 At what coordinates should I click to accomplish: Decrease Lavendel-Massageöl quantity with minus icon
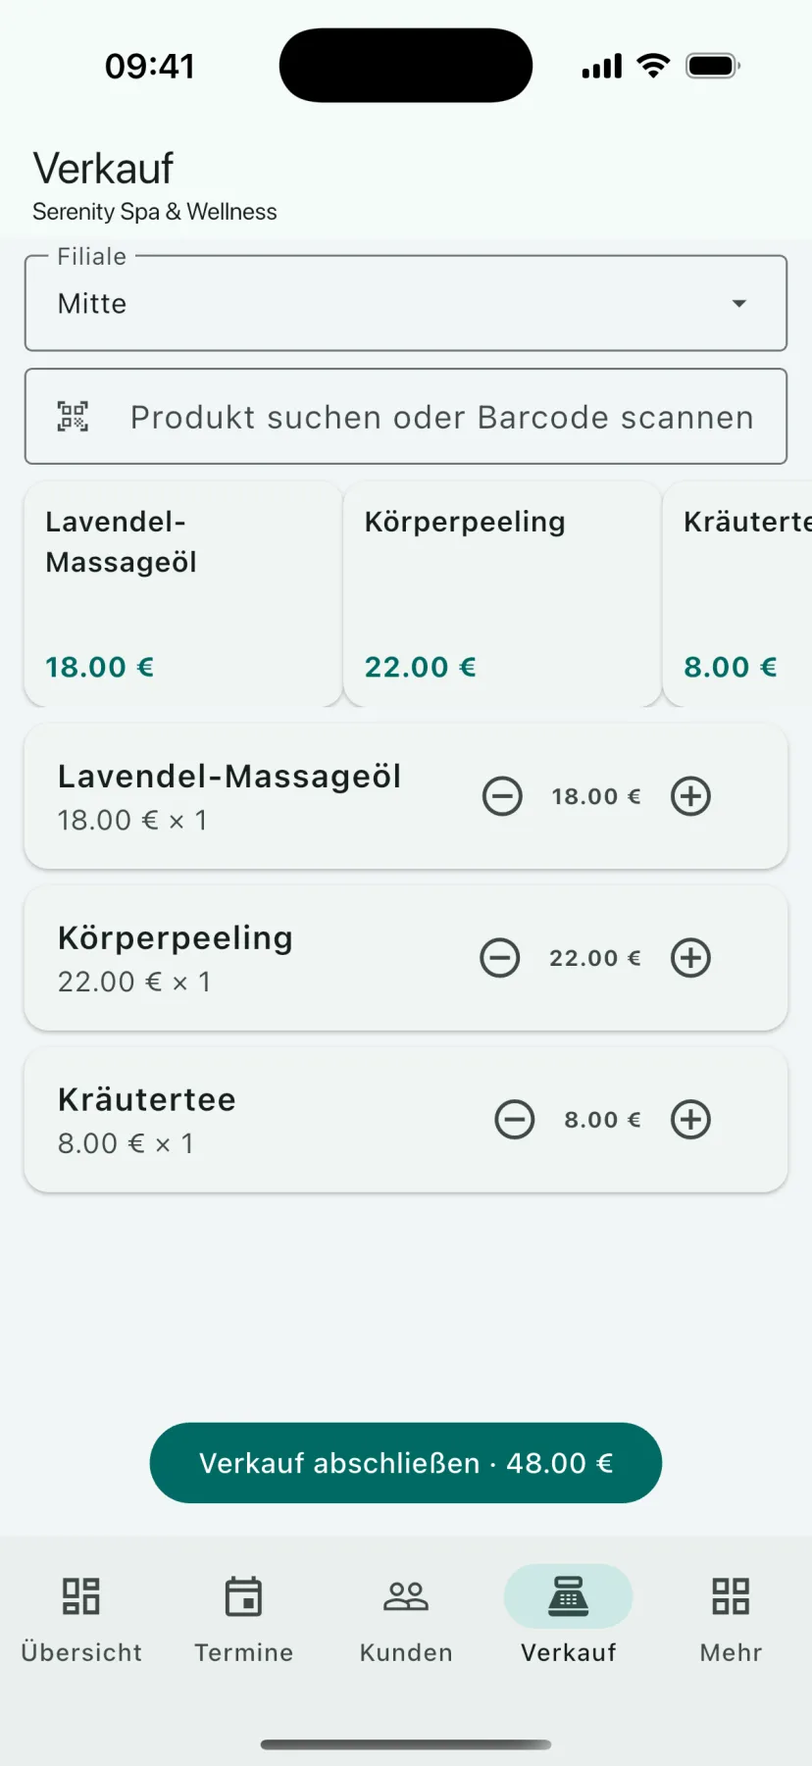tap(502, 796)
